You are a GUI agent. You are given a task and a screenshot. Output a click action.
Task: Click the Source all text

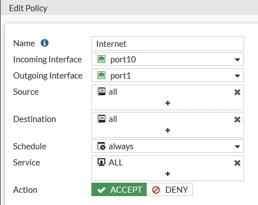(113, 92)
